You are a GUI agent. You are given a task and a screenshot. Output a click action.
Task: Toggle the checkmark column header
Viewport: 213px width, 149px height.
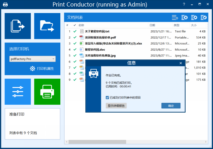[75, 25]
